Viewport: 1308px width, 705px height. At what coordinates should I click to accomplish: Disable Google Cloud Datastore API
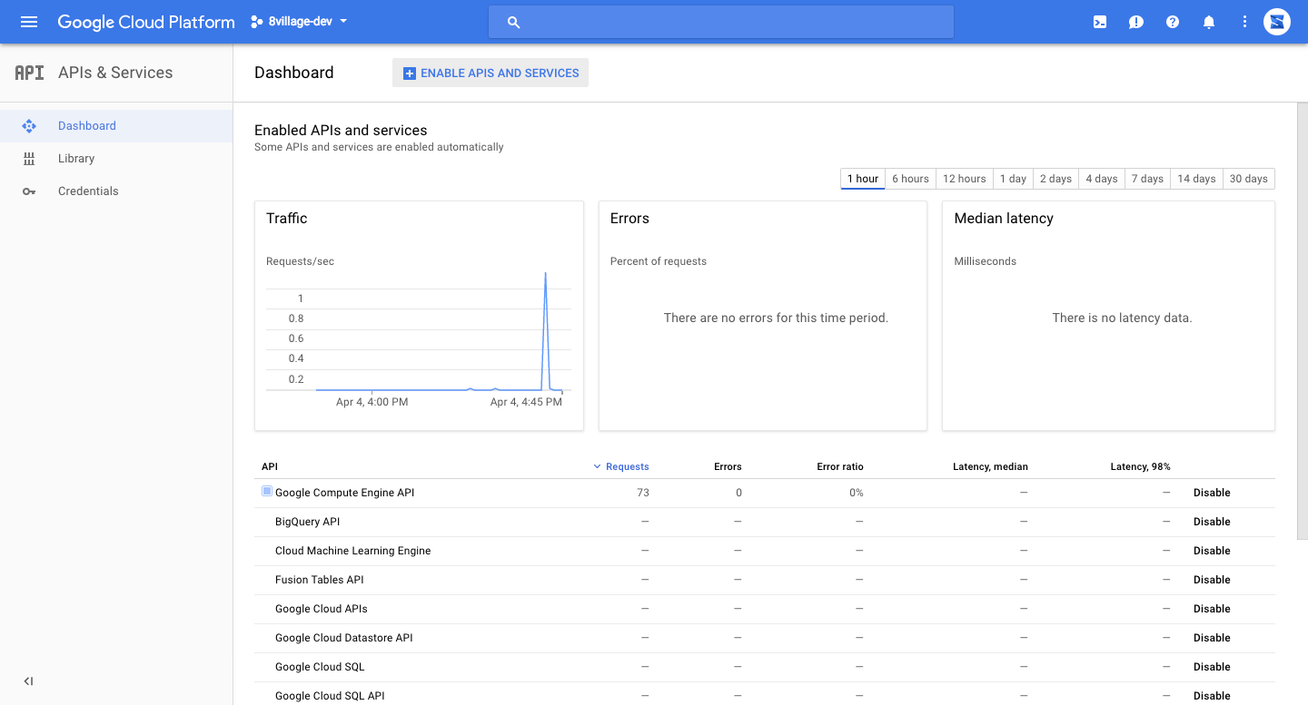[x=1212, y=638]
